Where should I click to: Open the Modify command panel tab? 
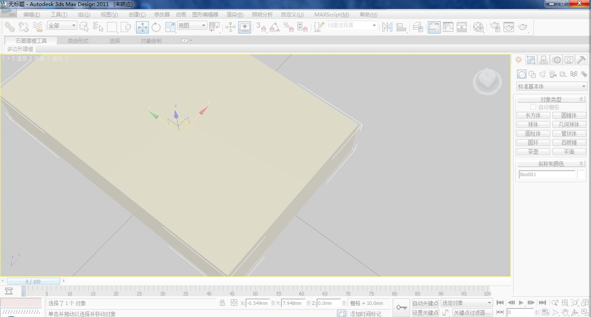(x=531, y=60)
